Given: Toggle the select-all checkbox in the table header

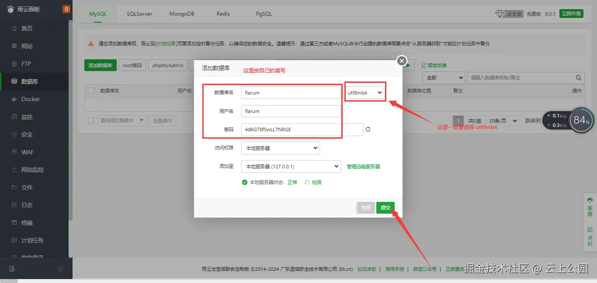Looking at the screenshot, I should 91,91.
